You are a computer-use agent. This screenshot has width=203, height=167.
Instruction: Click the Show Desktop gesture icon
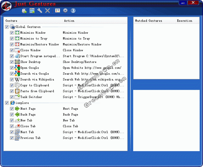(x=17, y=62)
